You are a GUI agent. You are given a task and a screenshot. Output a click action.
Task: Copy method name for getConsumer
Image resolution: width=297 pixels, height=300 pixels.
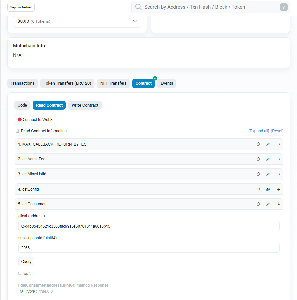point(258,204)
